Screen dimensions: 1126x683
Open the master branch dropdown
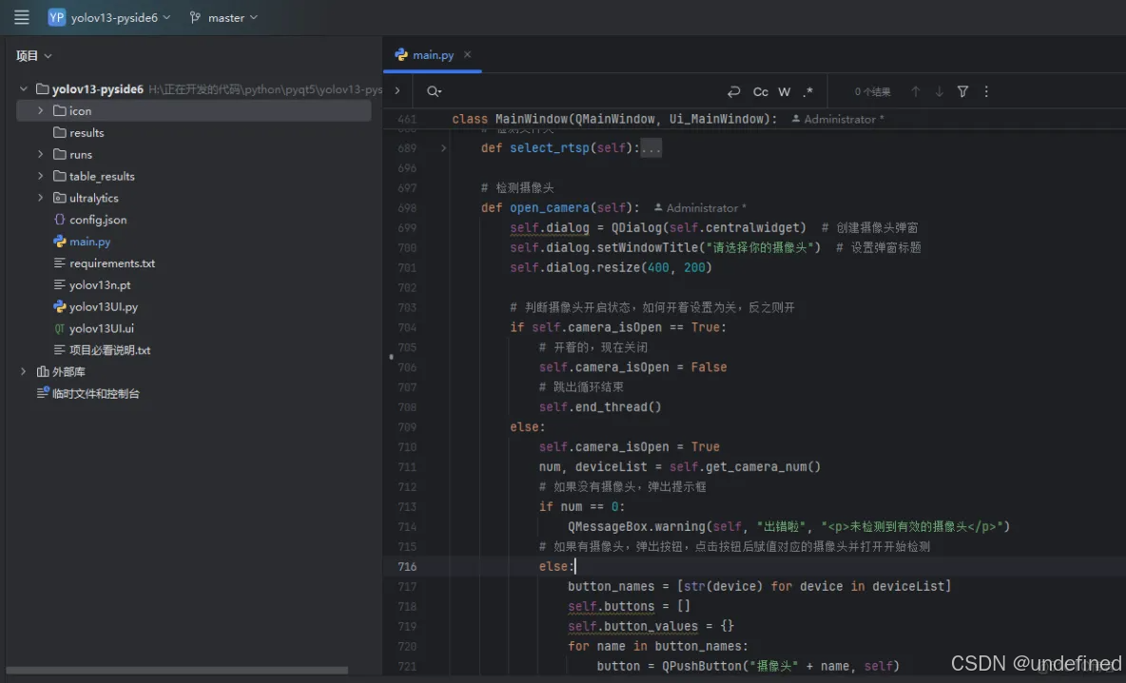coord(224,17)
